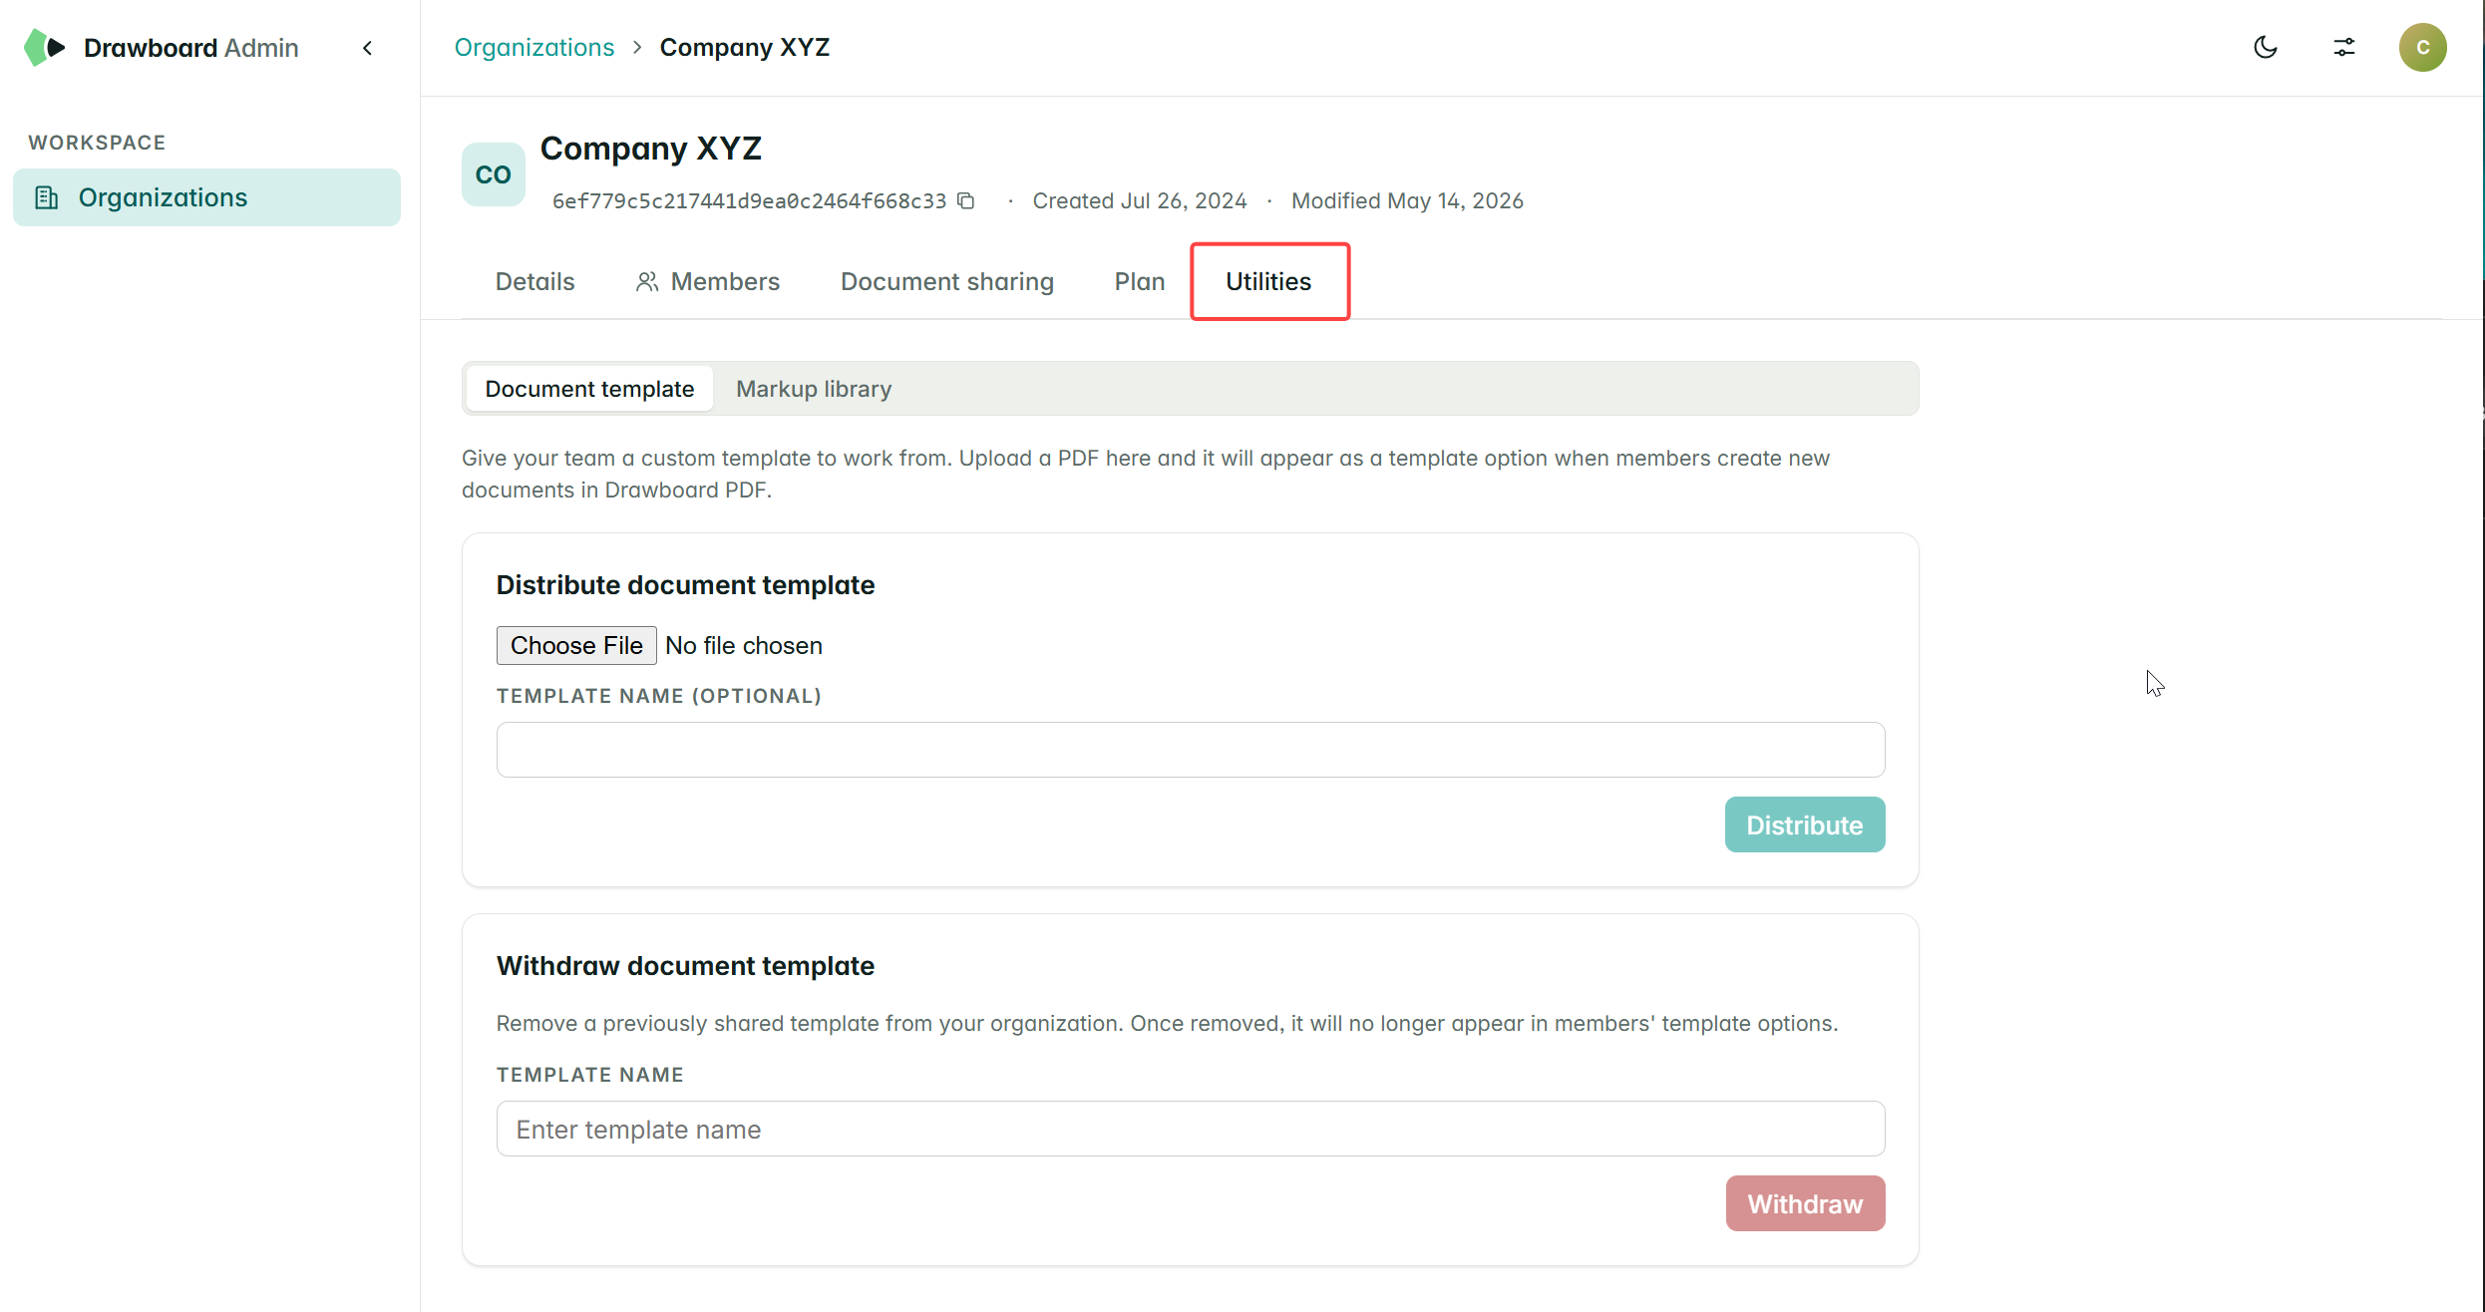
Task: Click the CO organization avatar
Action: click(x=493, y=174)
